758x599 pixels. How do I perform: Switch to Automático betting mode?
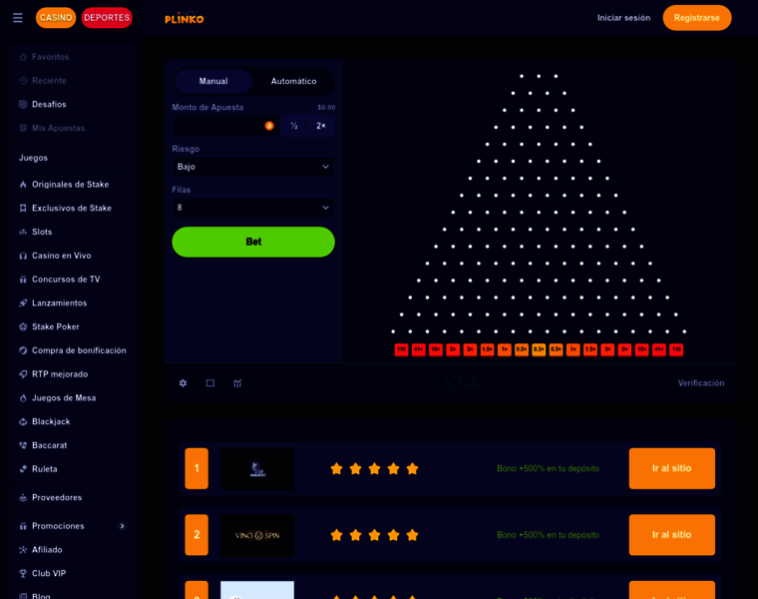coord(293,81)
